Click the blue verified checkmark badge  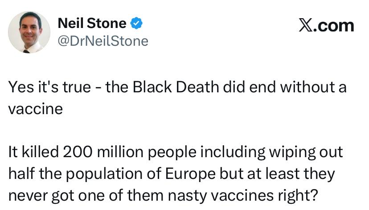(x=136, y=24)
